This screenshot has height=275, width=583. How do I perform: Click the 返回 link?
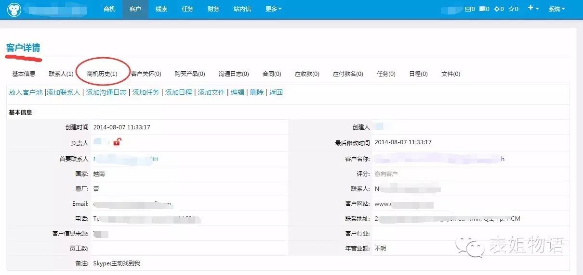(276, 92)
